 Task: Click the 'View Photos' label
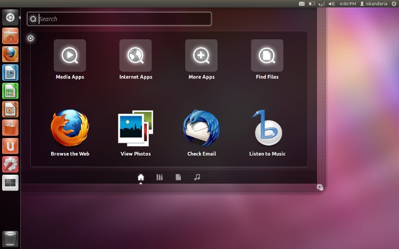(x=136, y=154)
